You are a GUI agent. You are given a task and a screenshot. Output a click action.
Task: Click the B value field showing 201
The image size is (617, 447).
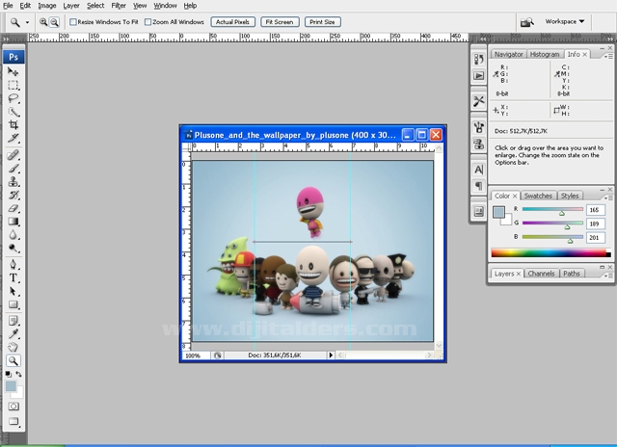click(x=595, y=237)
